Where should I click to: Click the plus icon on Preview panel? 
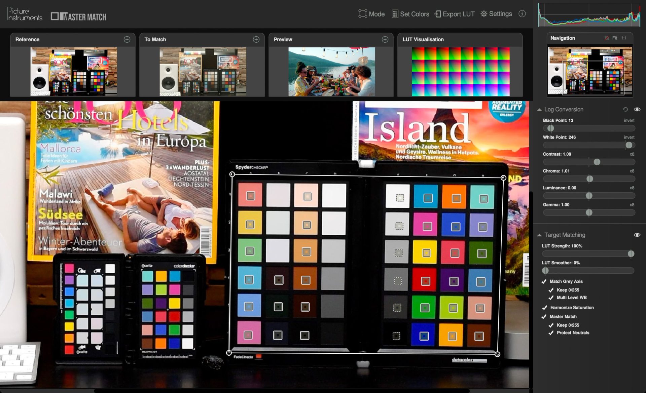385,39
